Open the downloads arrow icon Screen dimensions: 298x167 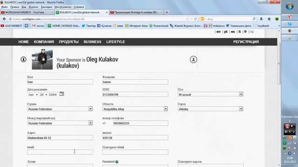coord(261,19)
